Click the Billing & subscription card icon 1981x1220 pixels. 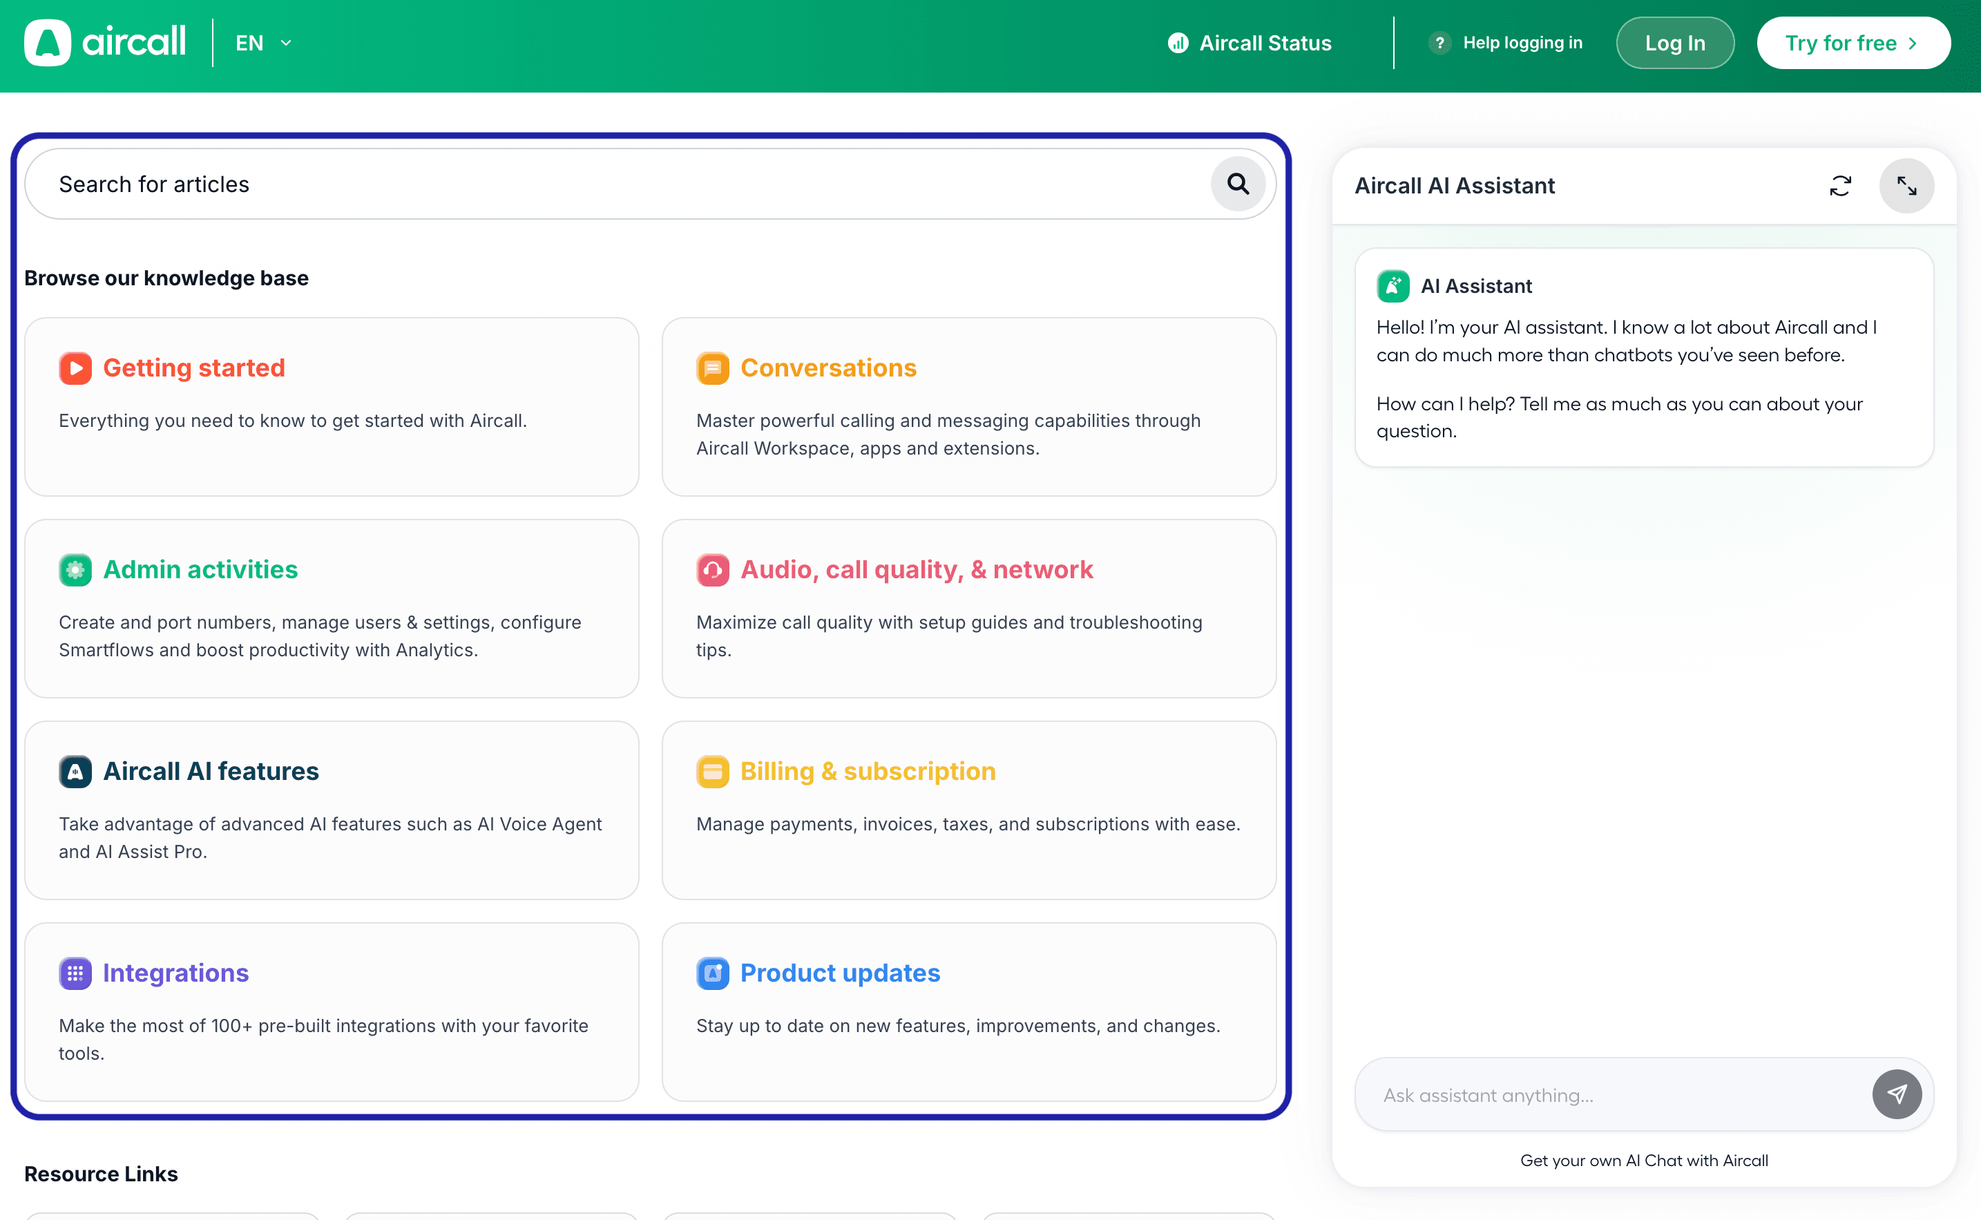pyautogui.click(x=712, y=772)
